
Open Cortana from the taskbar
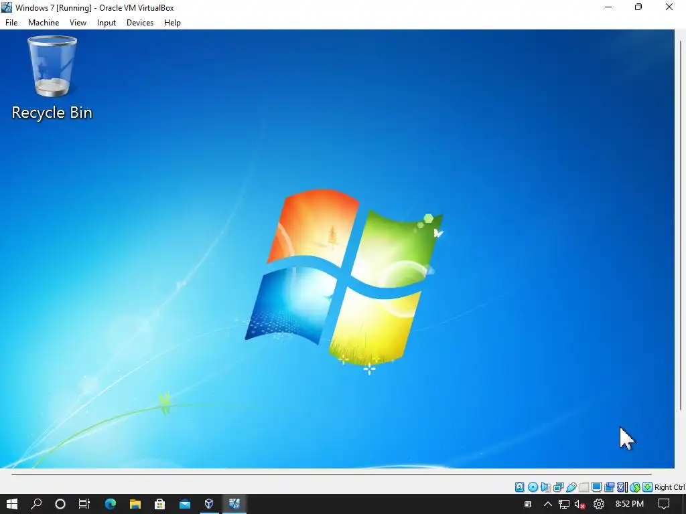click(x=60, y=504)
